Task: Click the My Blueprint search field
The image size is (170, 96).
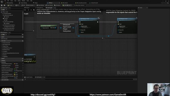Action: [x=14, y=34]
